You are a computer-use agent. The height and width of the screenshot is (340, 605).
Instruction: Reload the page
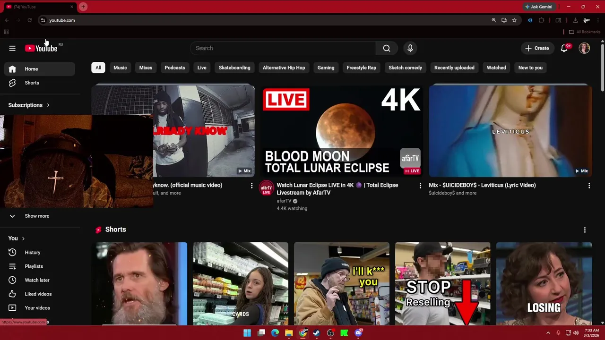click(x=29, y=20)
